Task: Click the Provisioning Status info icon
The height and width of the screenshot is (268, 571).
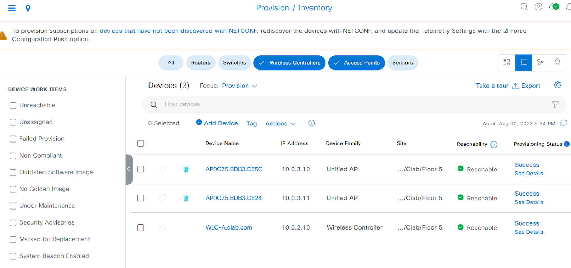Action: (567, 144)
